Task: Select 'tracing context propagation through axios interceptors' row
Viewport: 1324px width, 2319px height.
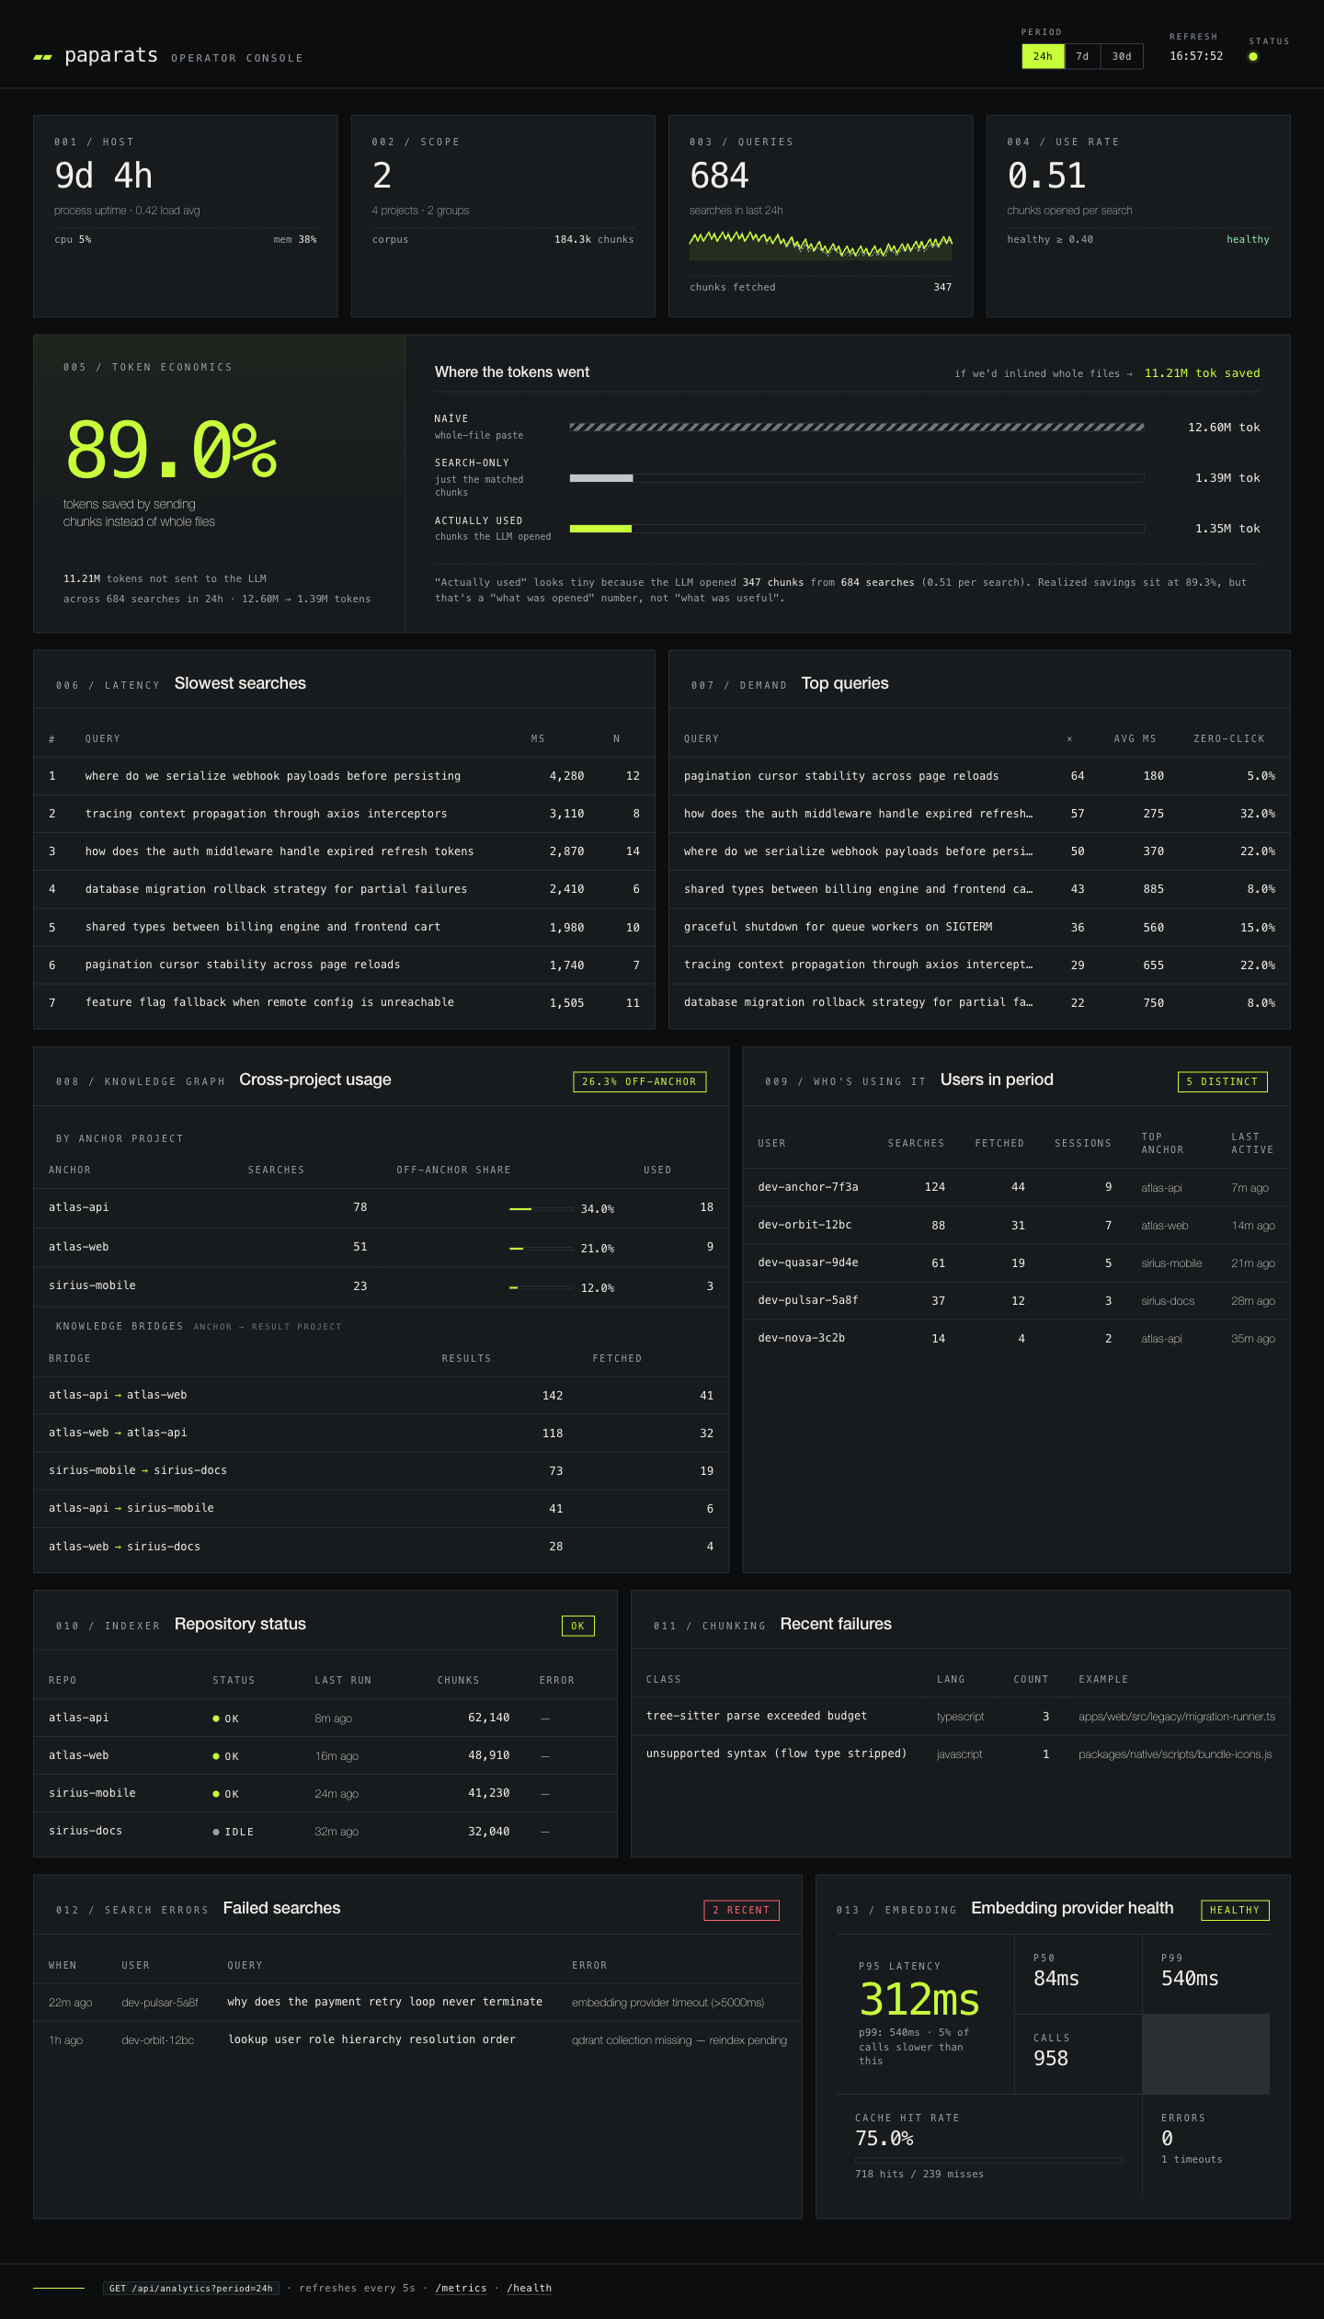Action: (x=344, y=814)
